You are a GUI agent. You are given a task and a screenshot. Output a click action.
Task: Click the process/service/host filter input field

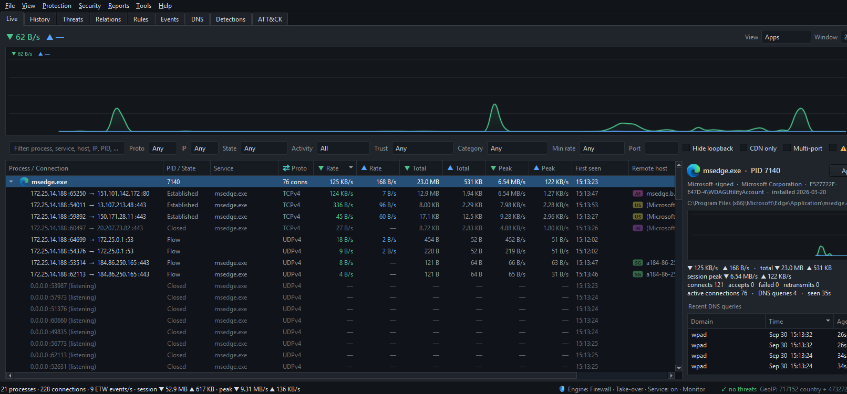67,148
